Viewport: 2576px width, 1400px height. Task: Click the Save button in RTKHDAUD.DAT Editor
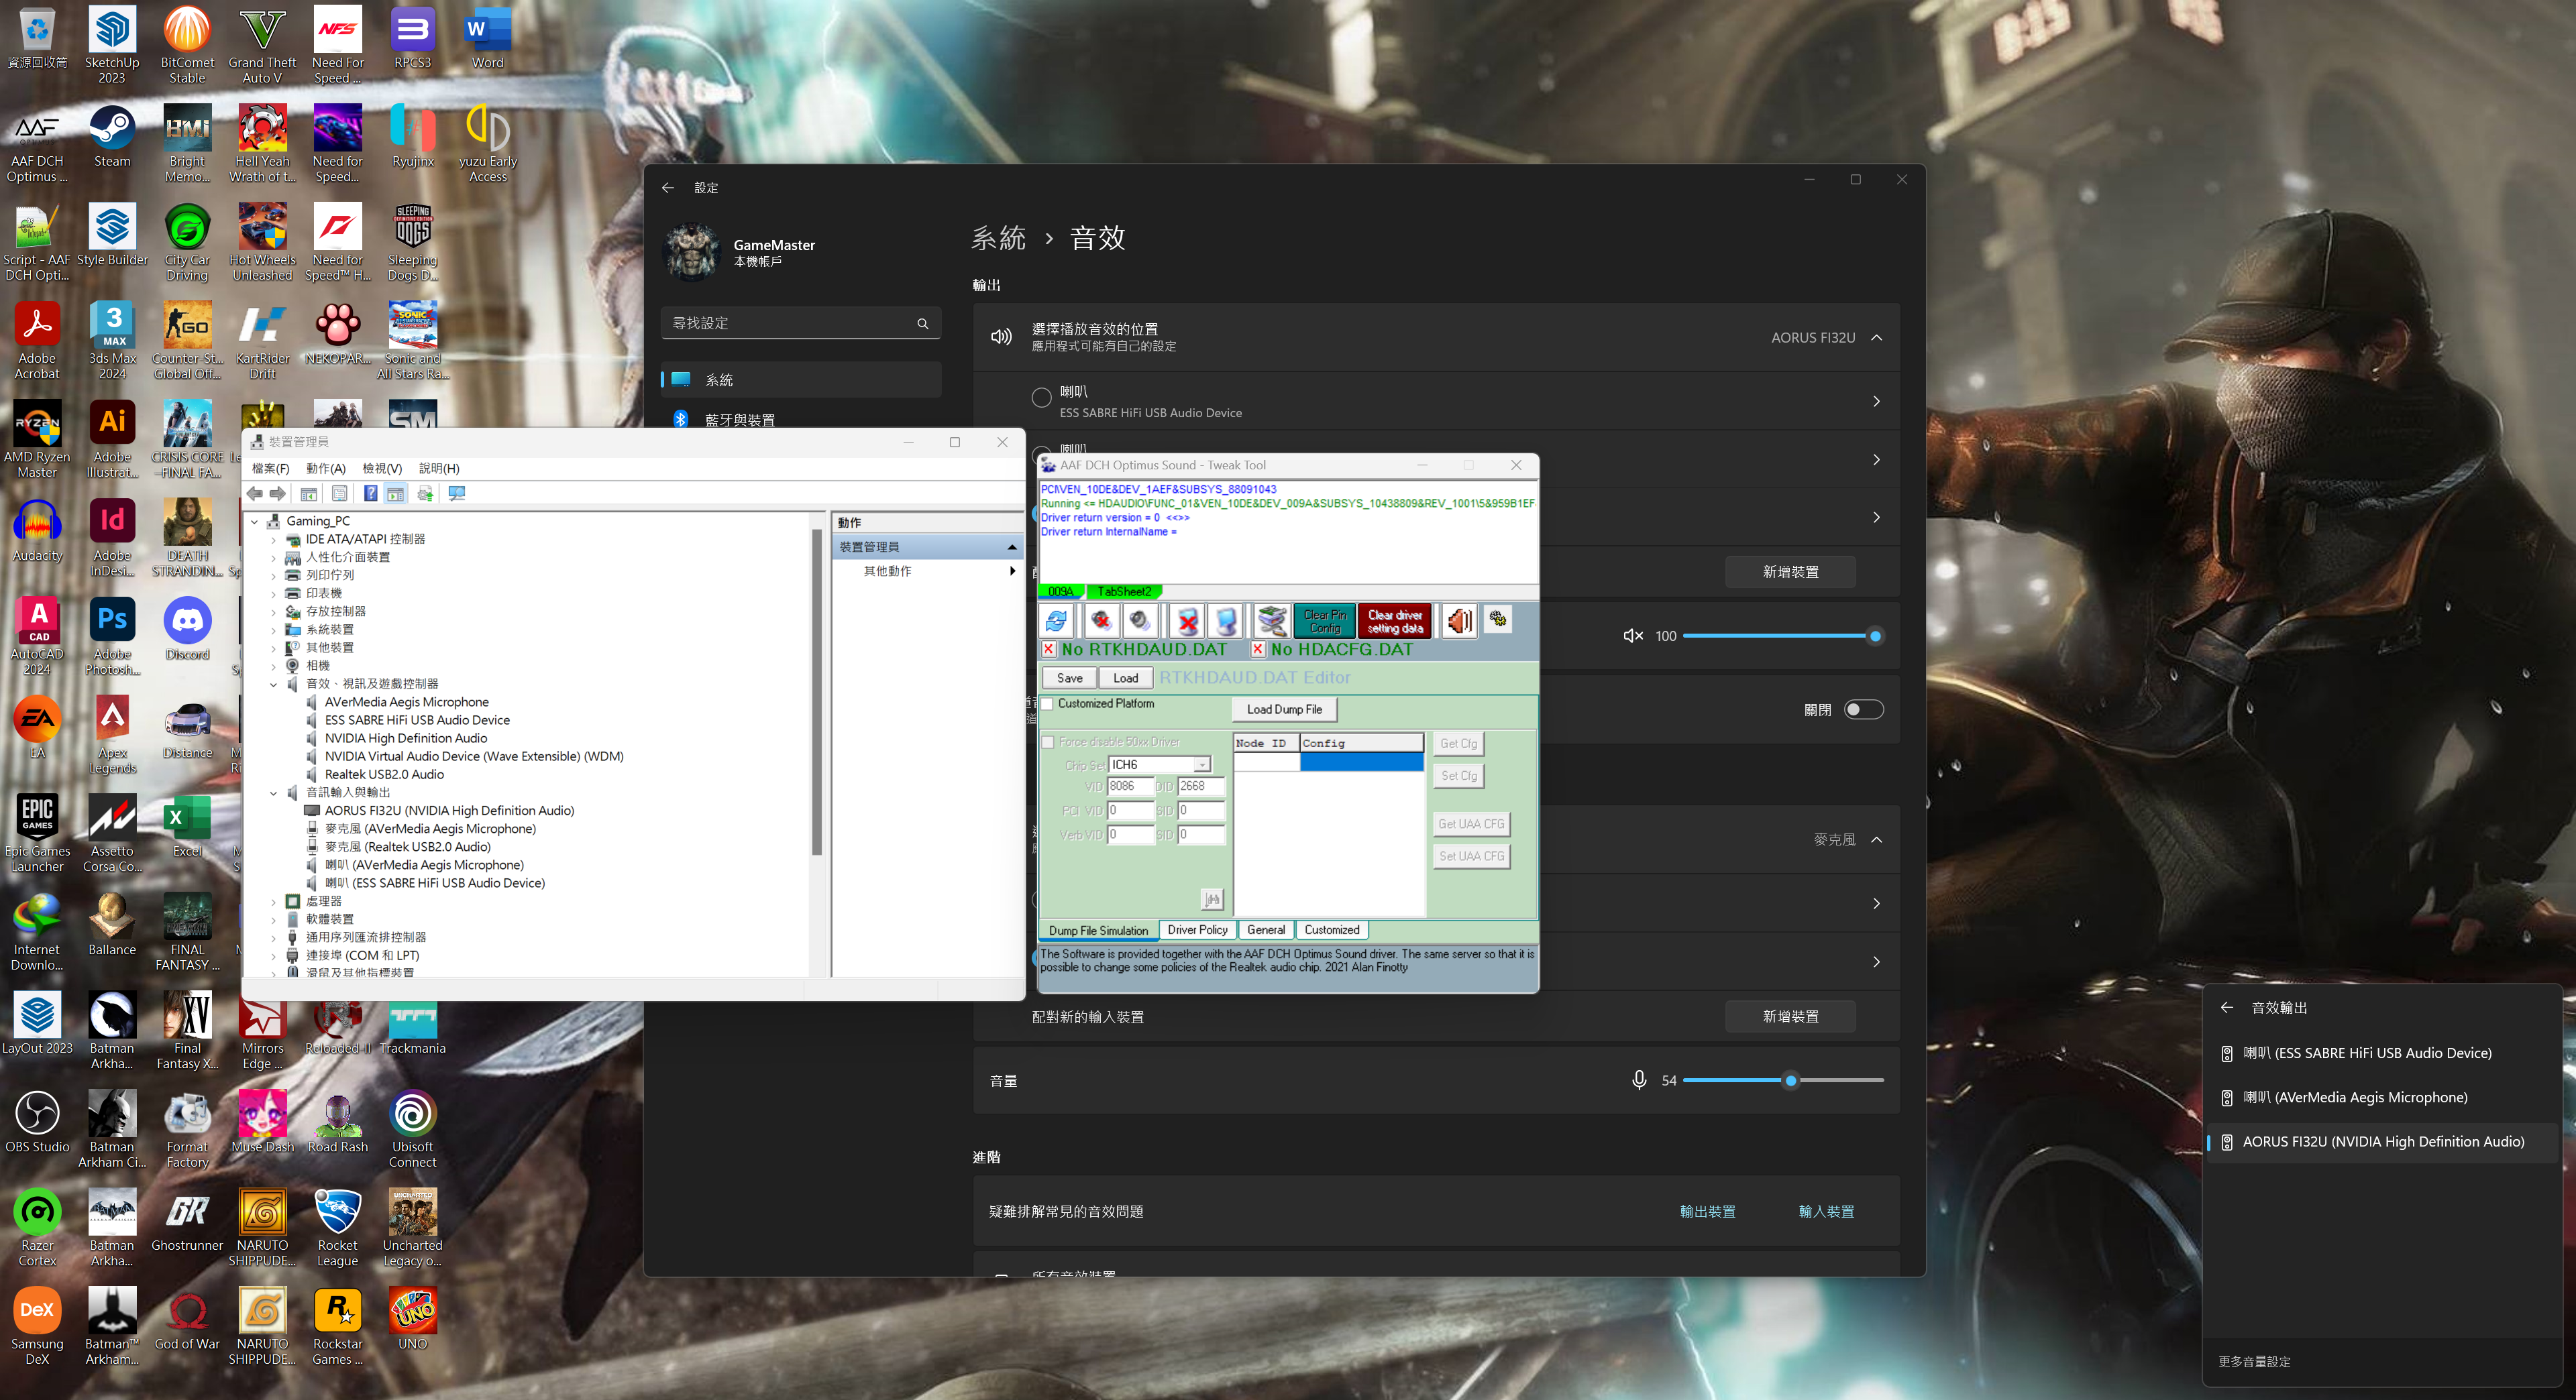point(1069,679)
